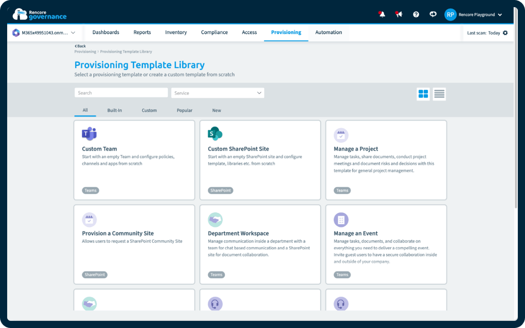
Task: Expand the Rencore Playground account menu
Action: [x=473, y=14]
